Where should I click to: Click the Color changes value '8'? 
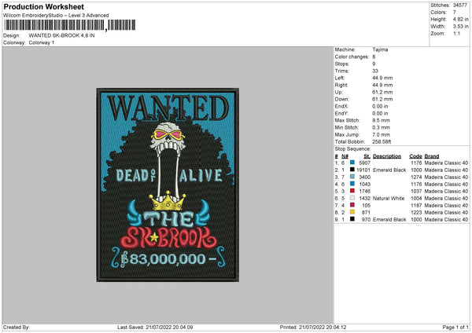374,57
